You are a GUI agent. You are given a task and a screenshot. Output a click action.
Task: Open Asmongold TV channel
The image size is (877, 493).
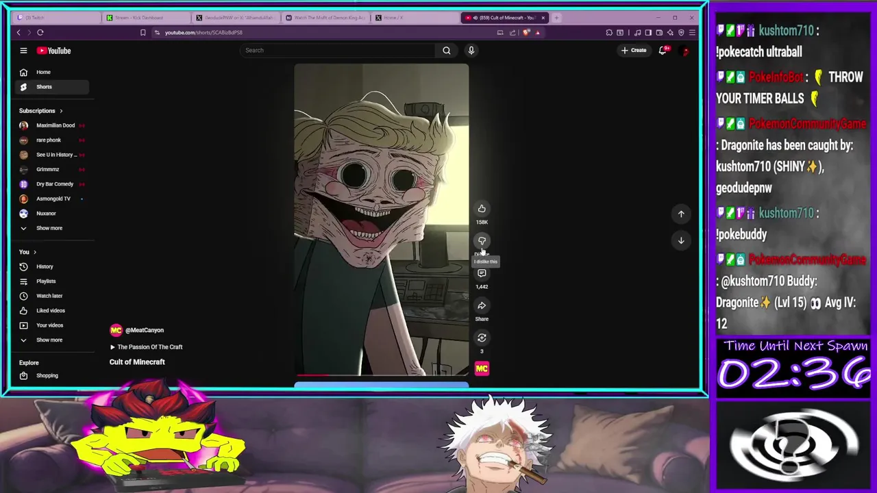pos(52,199)
